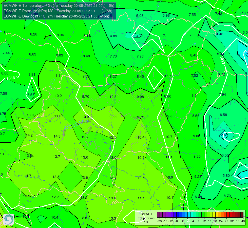
Task: Click the grid value 9.98
Action: pyautogui.click(x=140, y=97)
